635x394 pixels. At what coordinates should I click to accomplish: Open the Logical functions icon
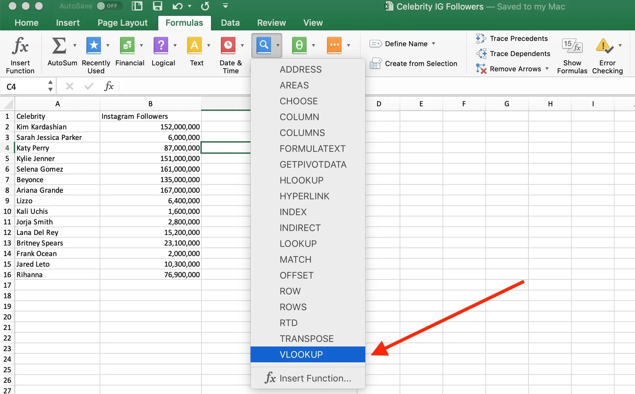pos(161,45)
